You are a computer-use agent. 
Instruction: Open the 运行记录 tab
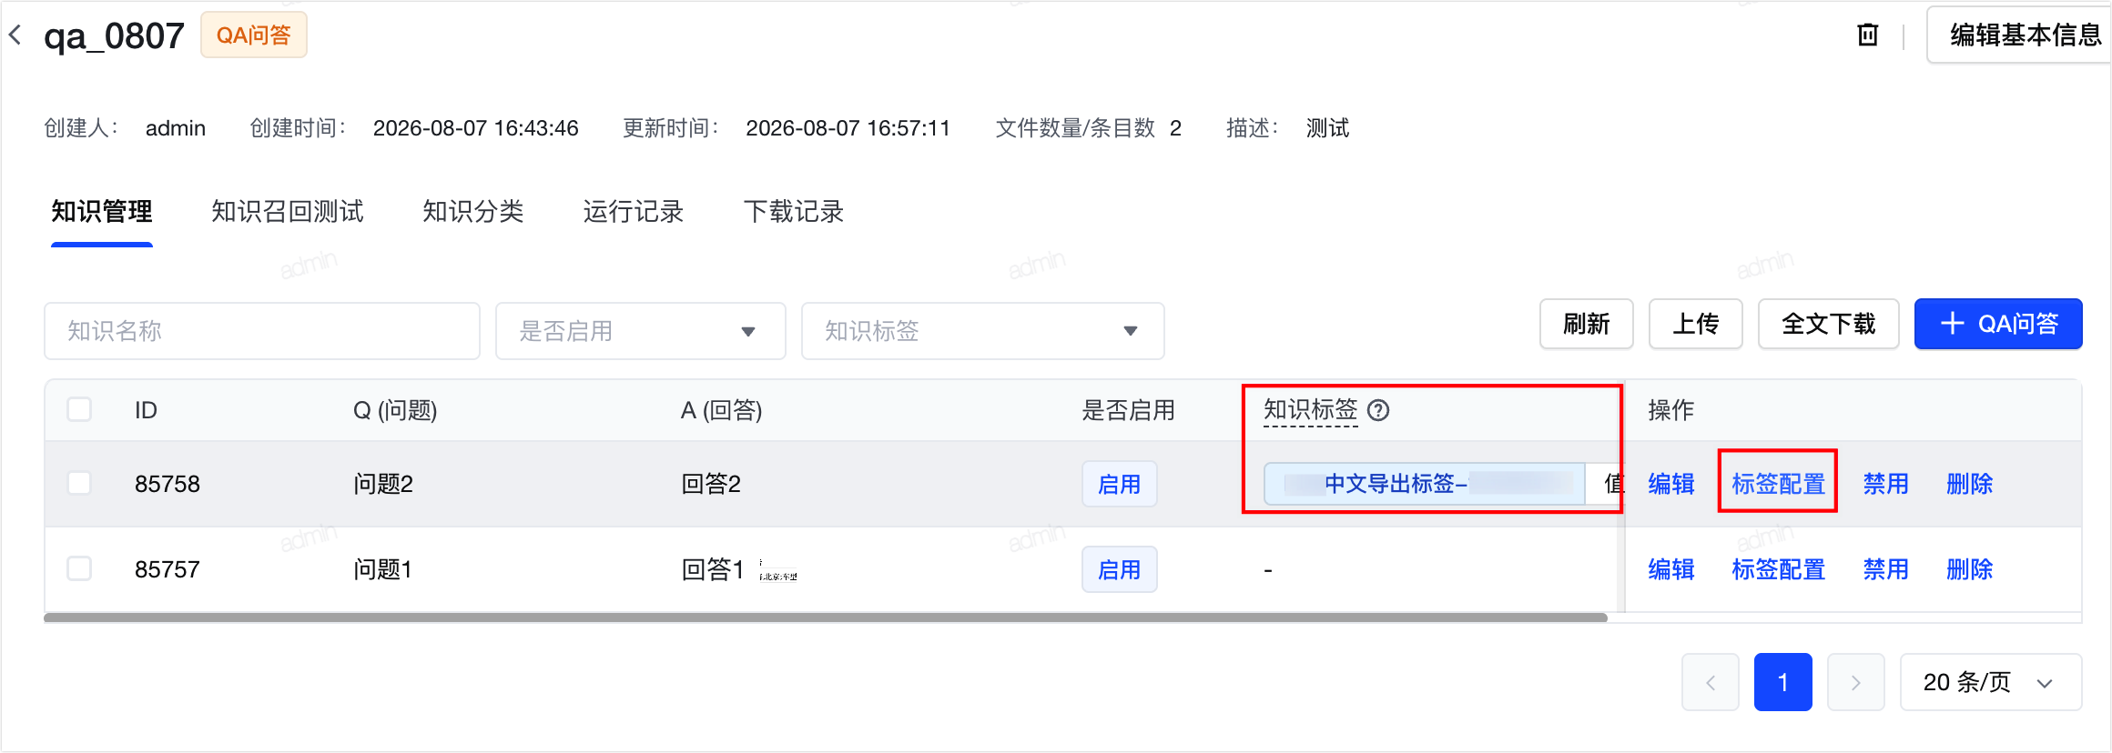[634, 212]
